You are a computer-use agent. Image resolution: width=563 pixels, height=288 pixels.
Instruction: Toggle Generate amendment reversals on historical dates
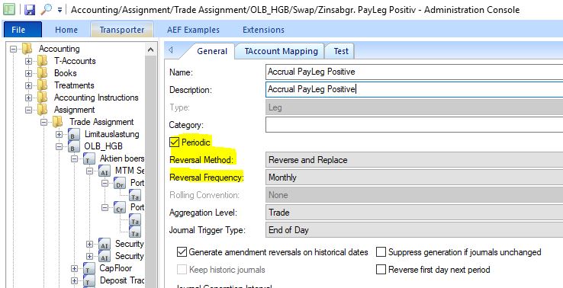pyautogui.click(x=182, y=252)
